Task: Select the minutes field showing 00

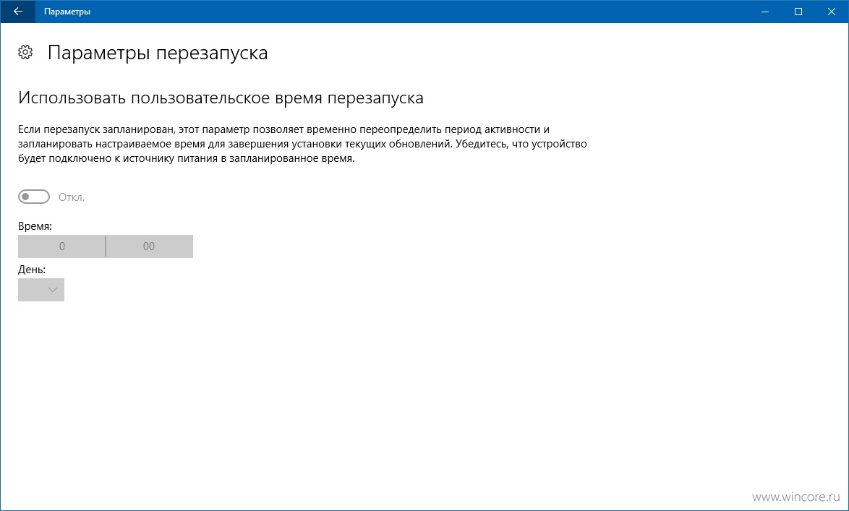Action: [x=150, y=246]
